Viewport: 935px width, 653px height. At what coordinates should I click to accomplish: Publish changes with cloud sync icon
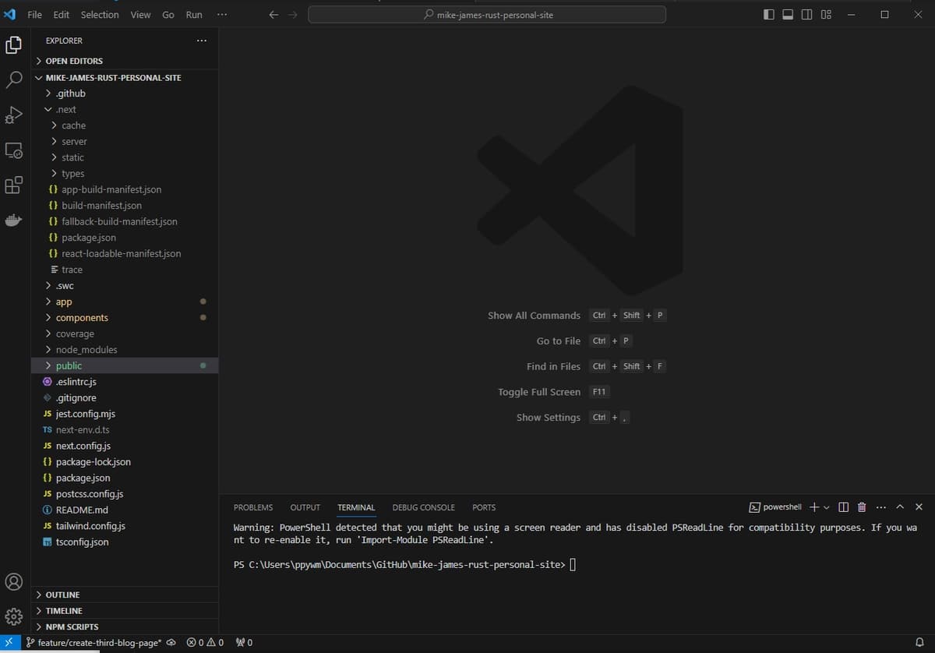click(x=171, y=643)
